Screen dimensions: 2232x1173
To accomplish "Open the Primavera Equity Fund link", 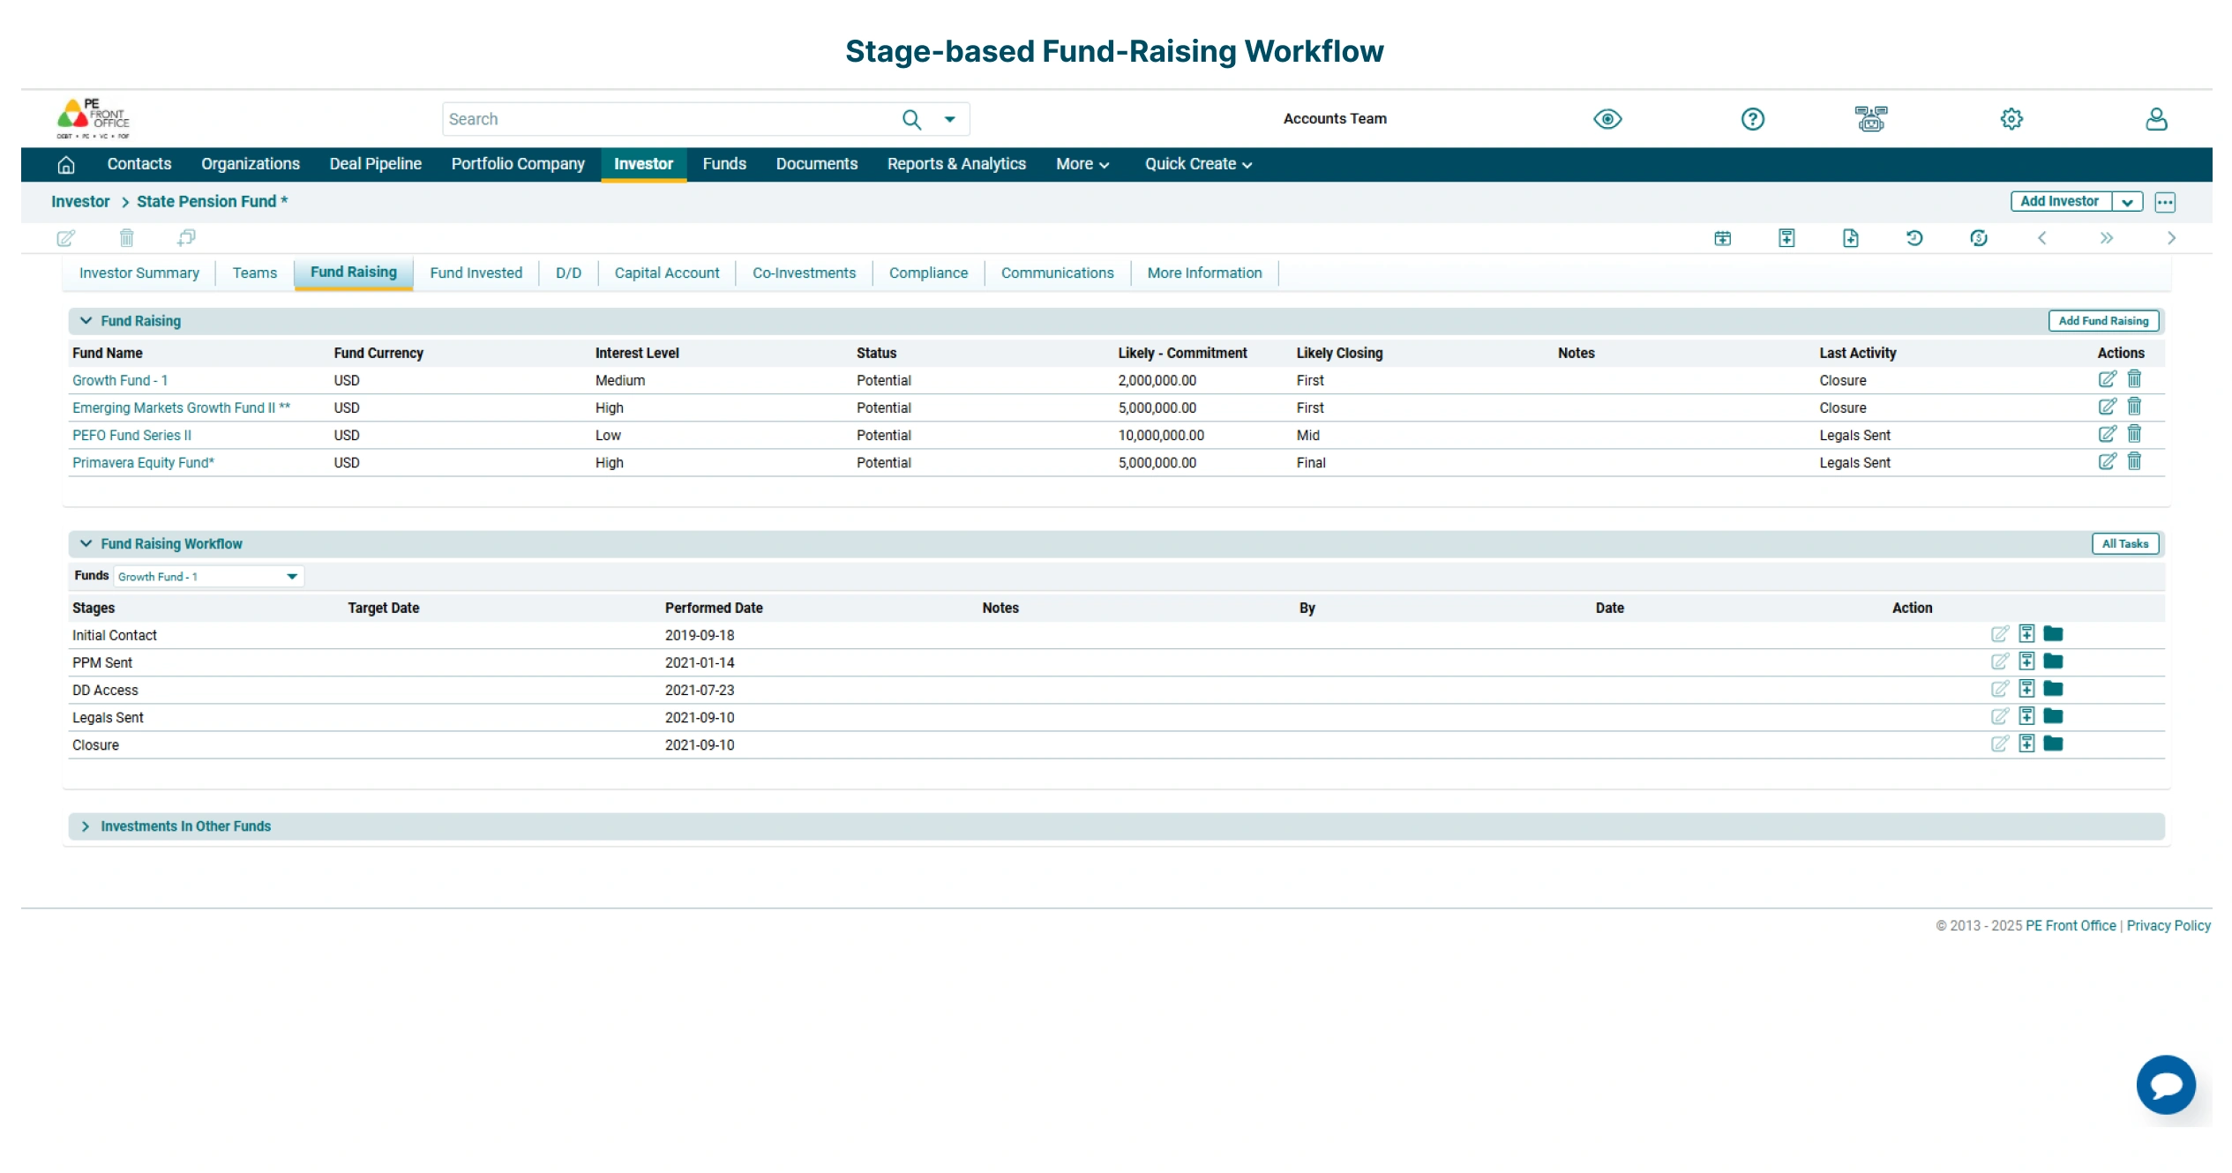I will click(x=142, y=462).
